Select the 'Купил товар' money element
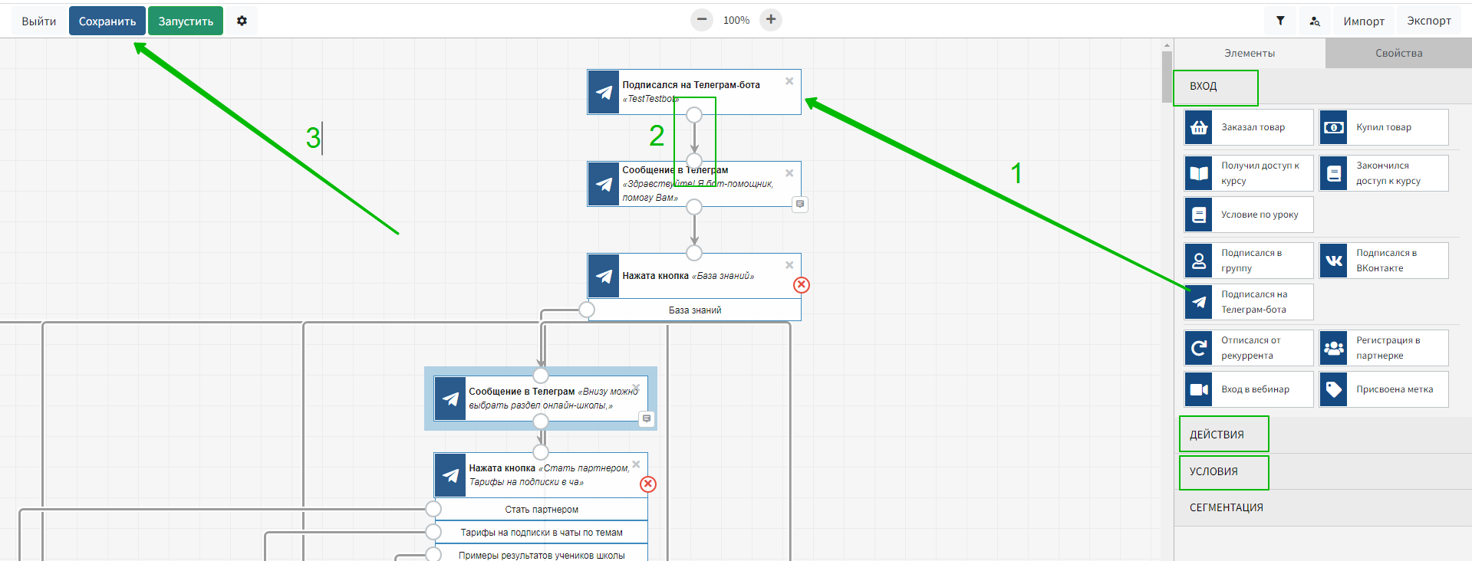The width and height of the screenshot is (1472, 561). (x=1383, y=127)
